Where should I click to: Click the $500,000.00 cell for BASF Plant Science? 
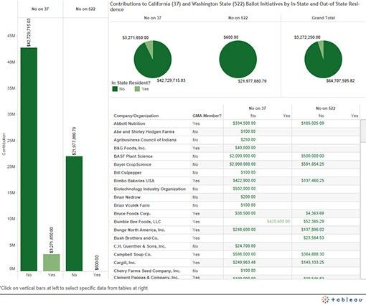pos(313,156)
